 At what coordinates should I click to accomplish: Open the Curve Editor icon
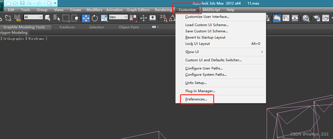point(286,18)
